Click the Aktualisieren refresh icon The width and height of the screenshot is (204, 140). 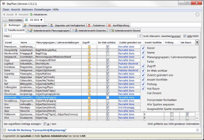click(31, 15)
